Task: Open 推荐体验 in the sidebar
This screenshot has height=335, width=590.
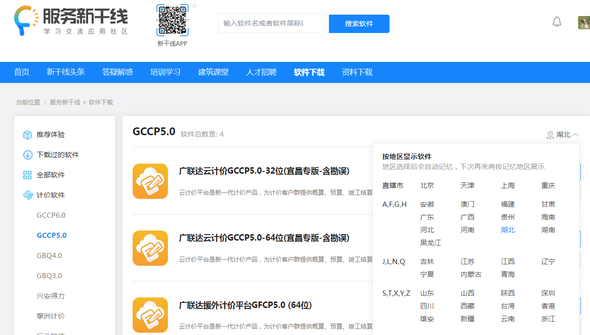Action: pyautogui.click(x=50, y=135)
